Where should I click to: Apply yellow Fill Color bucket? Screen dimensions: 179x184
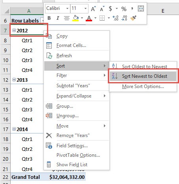[75, 18]
